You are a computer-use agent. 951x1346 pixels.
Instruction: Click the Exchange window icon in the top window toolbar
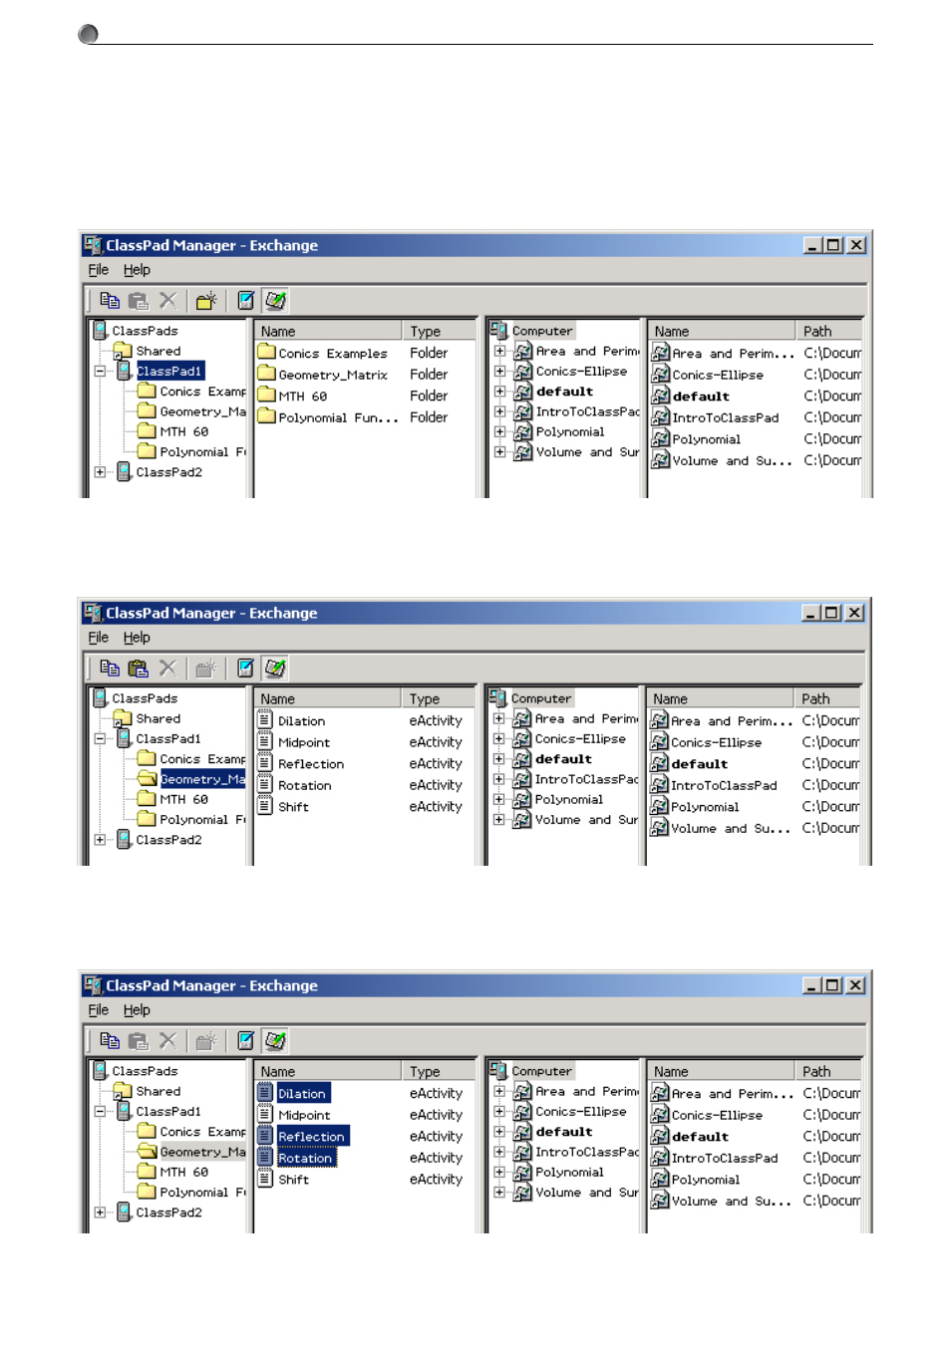[x=276, y=300]
